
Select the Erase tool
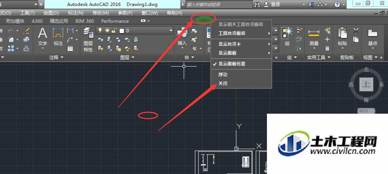click(26, 31)
